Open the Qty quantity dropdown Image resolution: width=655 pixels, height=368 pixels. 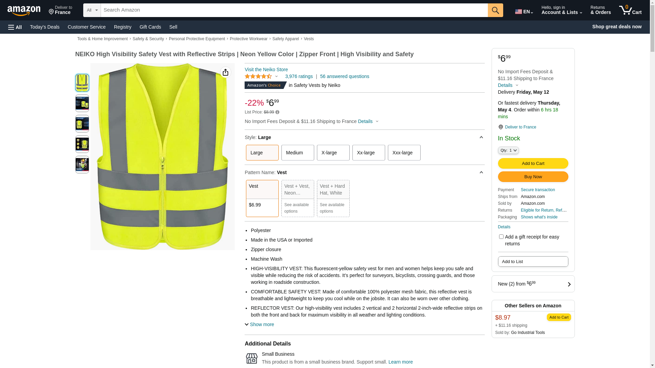(508, 150)
